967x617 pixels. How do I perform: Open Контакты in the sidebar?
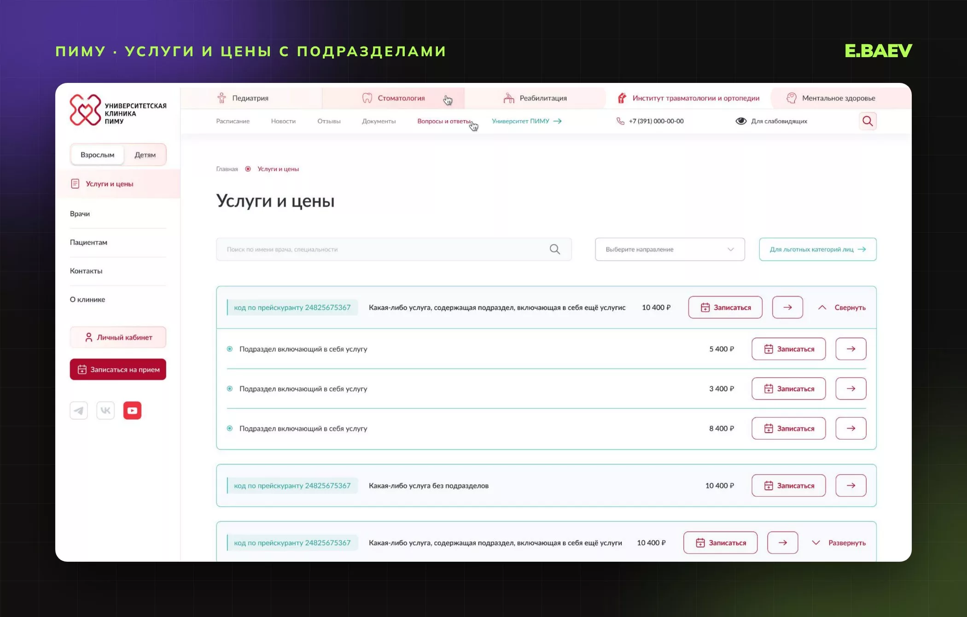click(86, 271)
